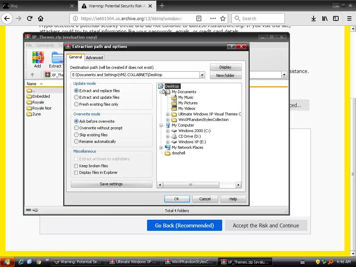Reload the browser page
The height and width of the screenshot is (267, 356).
click(x=30, y=18)
